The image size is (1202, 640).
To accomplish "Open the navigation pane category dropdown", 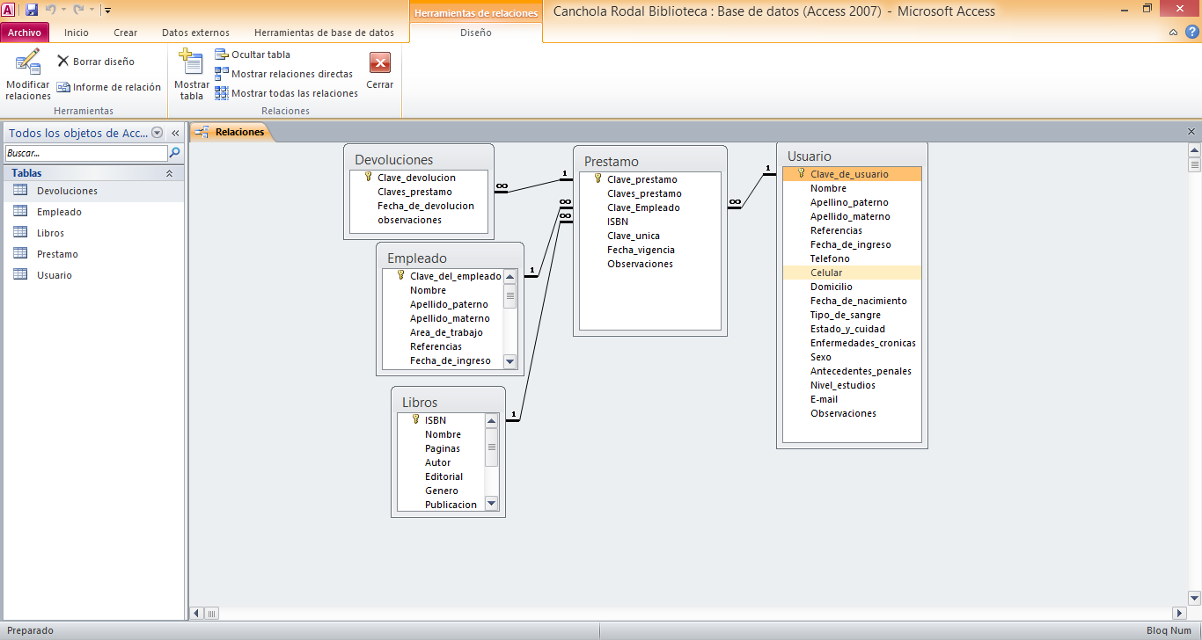I will click(158, 133).
